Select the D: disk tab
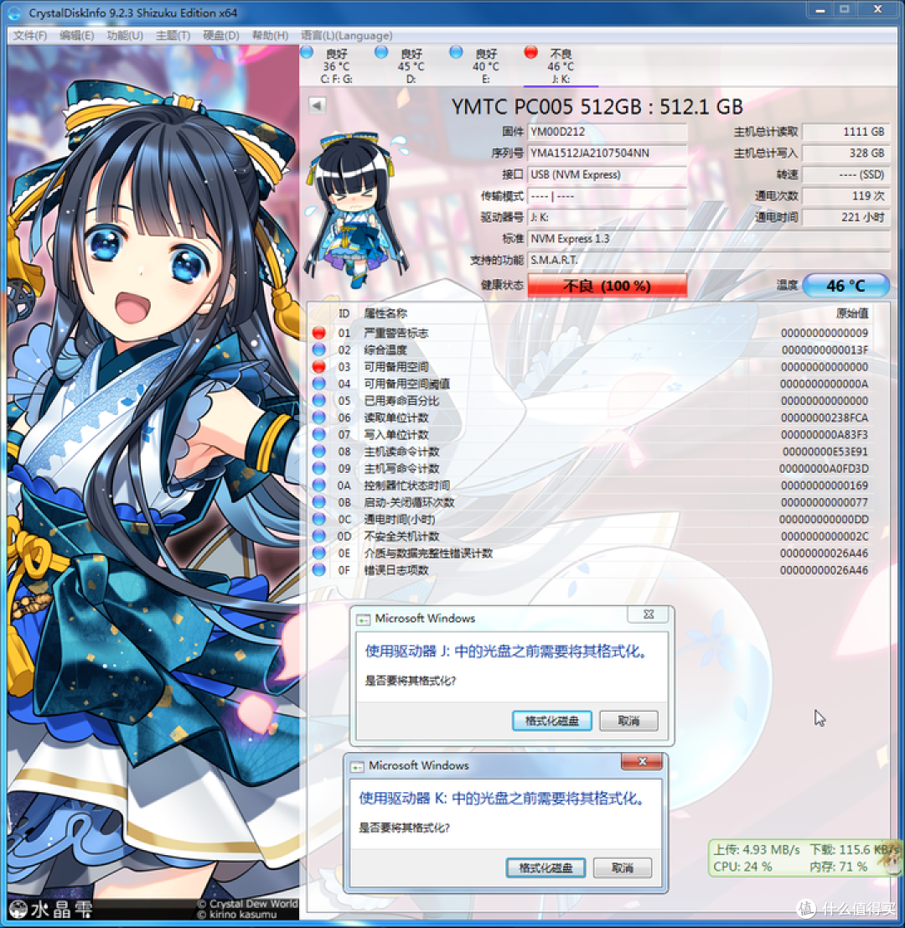Image resolution: width=905 pixels, height=928 pixels. coord(411,65)
